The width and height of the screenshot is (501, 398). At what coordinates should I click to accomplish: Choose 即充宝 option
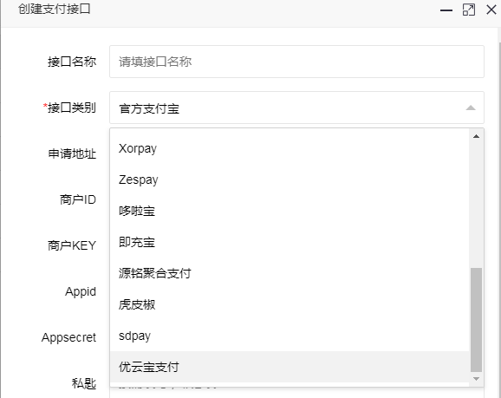click(290, 242)
